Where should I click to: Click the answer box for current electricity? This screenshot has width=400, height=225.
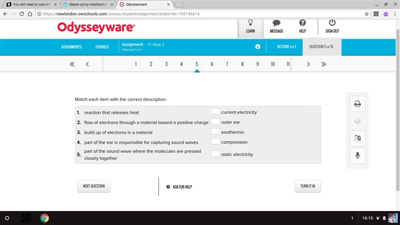(x=215, y=111)
